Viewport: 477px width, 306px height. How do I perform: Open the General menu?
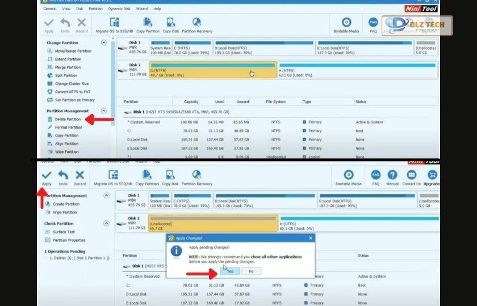[50, 9]
